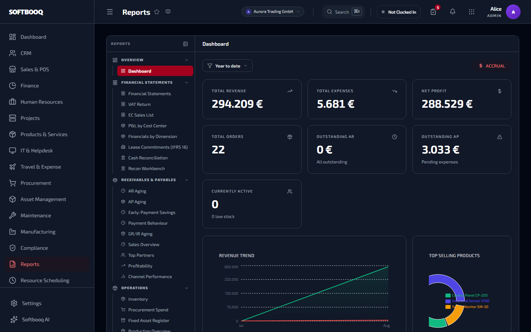
Task: Select the Dashboard report item
Action: tap(155, 71)
